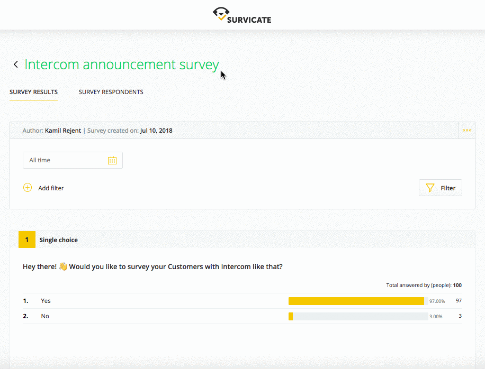Click the No response progress bar
The width and height of the screenshot is (485, 369).
pos(358,316)
